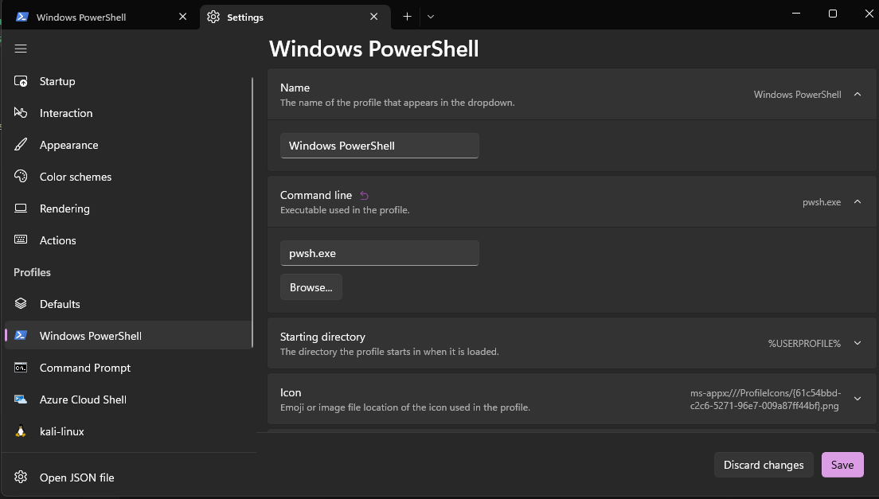The height and width of the screenshot is (499, 879).
Task: Select the kali-linux profile
Action: [x=62, y=431]
